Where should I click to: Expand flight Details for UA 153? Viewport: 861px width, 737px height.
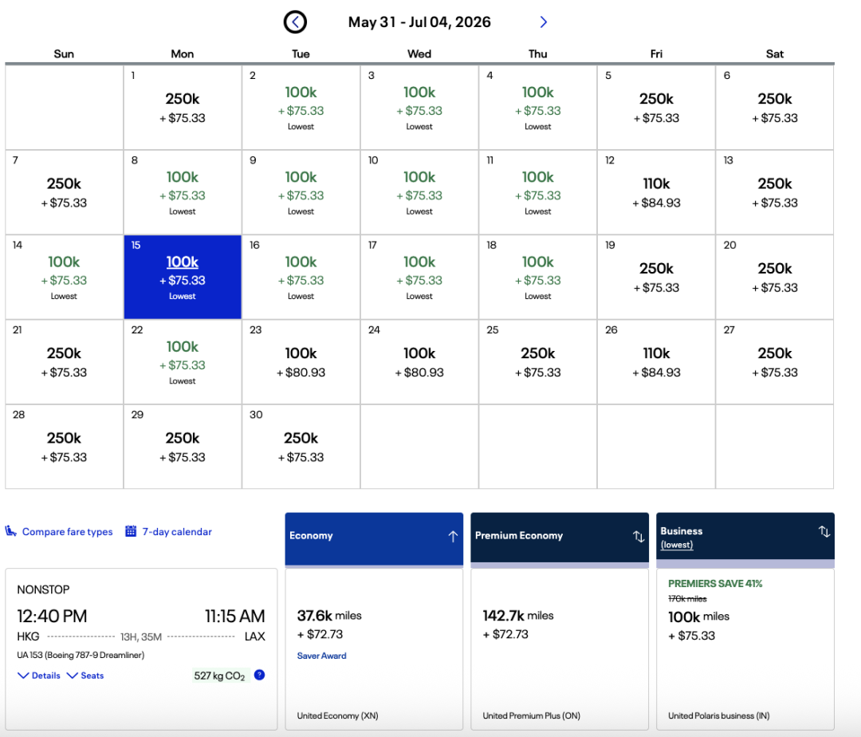point(39,676)
